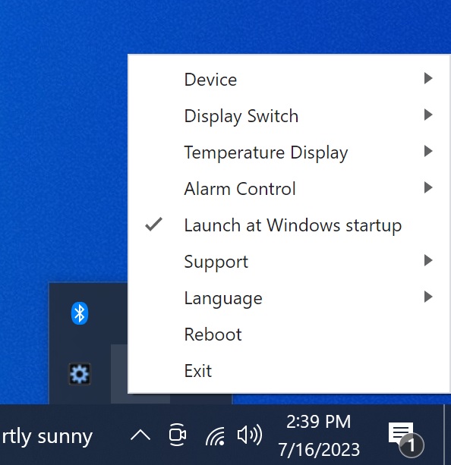Click the gear tray icon
Screen dimensions: 451x465
tap(80, 374)
